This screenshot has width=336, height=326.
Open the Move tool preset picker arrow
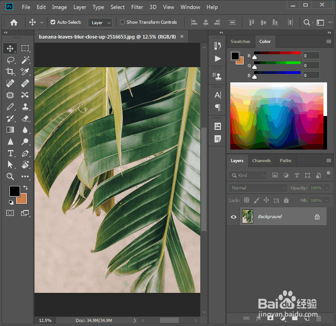[x=42, y=22]
